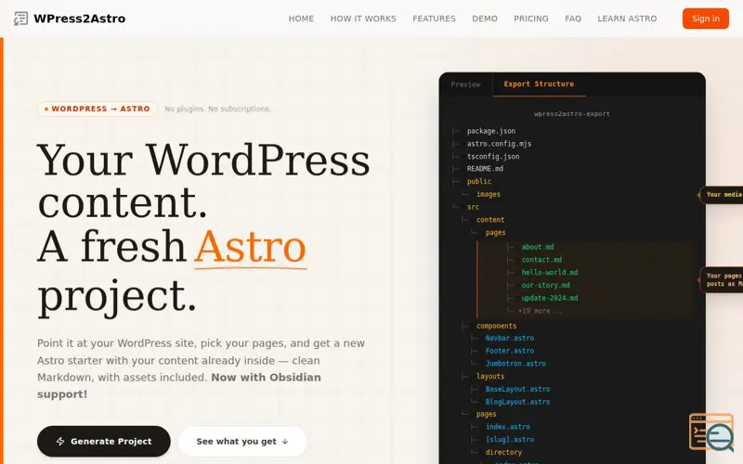Collapse the src folder
Image resolution: width=743 pixels, height=464 pixels.
473,207
